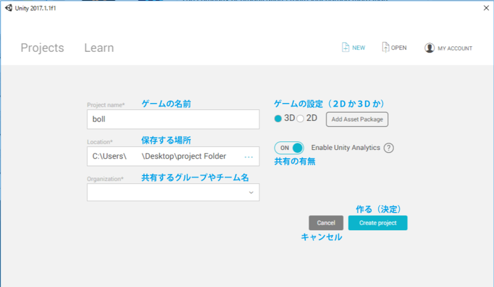494x287 pixels.
Task: Open the MY ACCOUNT avatar icon
Action: (429, 48)
